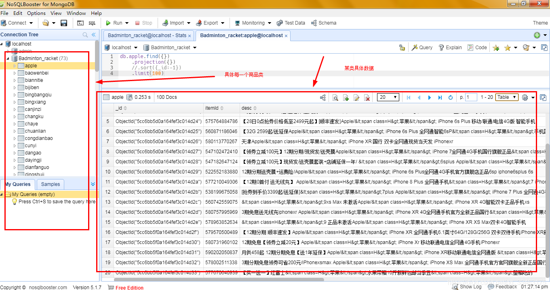
Task: Click the view document magnifier icon
Action: click(x=335, y=98)
